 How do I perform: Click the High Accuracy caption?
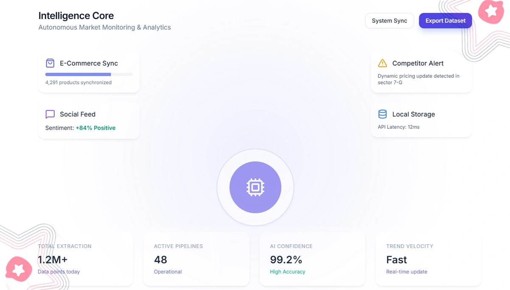pyautogui.click(x=288, y=272)
